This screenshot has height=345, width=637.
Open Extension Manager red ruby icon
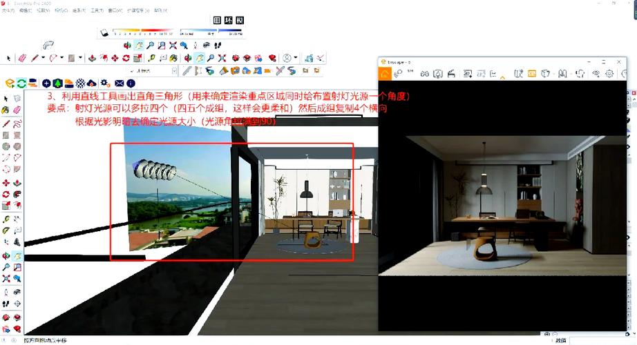(x=273, y=59)
